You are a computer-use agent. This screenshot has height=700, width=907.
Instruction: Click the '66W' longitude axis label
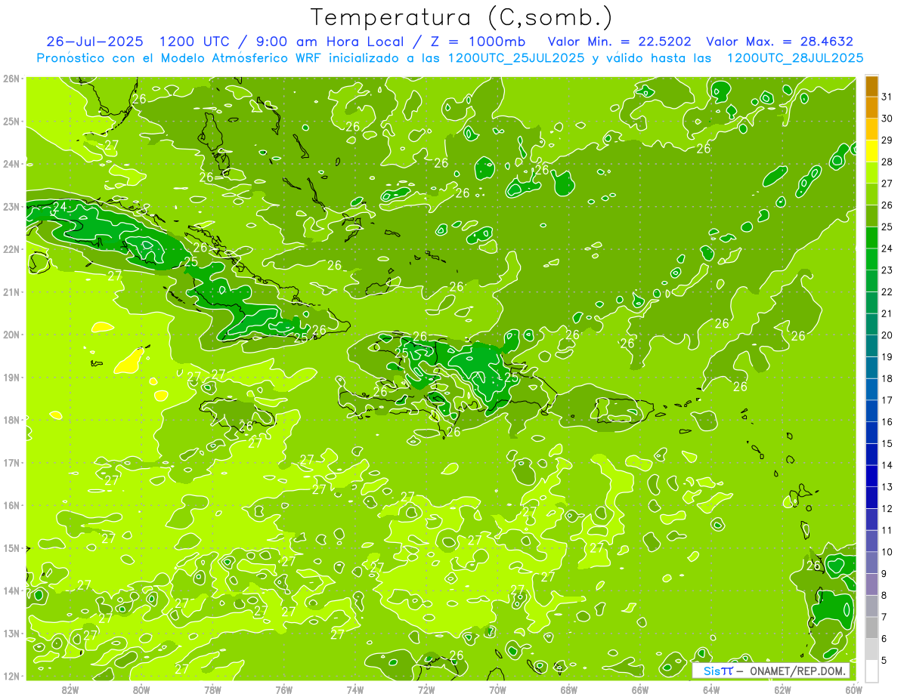coord(640,689)
